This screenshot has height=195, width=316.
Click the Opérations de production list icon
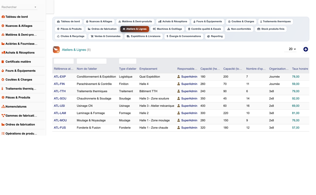(3, 133)
